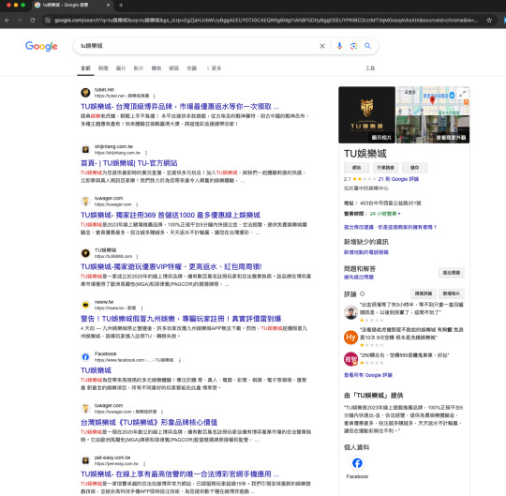This screenshot has height=496, width=506.
Task: Open three-dot menu of first tuwager.com result
Action: 137,204
